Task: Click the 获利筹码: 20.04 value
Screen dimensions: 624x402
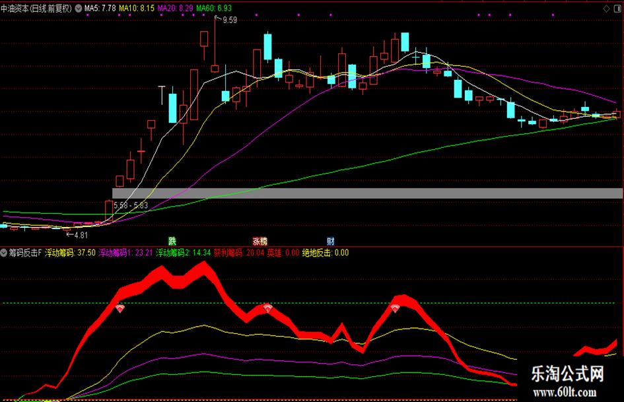Action: (x=239, y=253)
